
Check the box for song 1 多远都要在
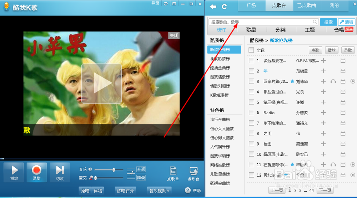tap(251, 61)
